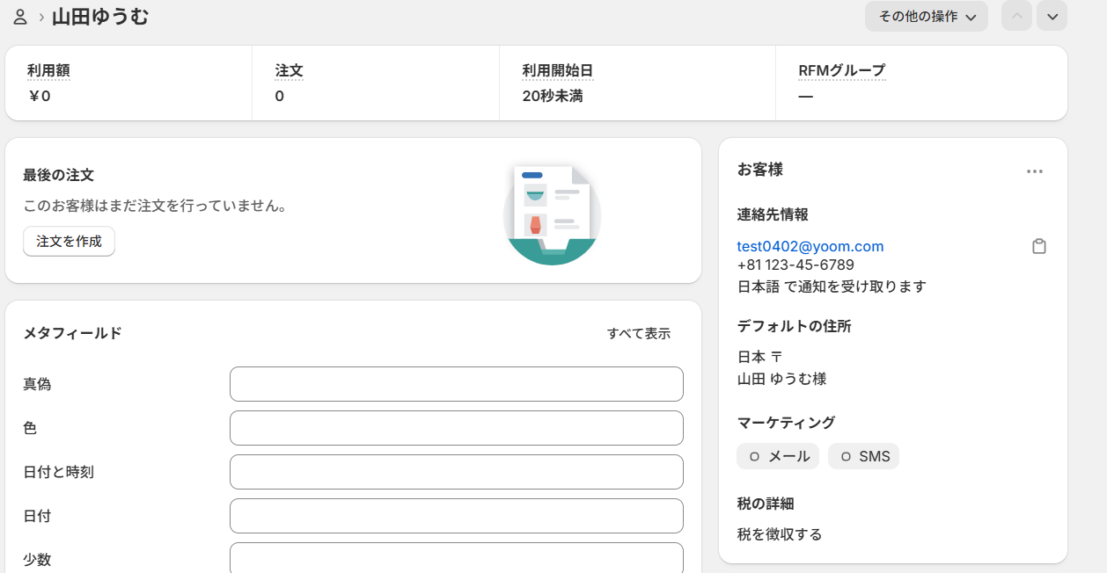1107x573 pixels.
Task: Open email link test0402@yoom.com
Action: pyautogui.click(x=810, y=247)
